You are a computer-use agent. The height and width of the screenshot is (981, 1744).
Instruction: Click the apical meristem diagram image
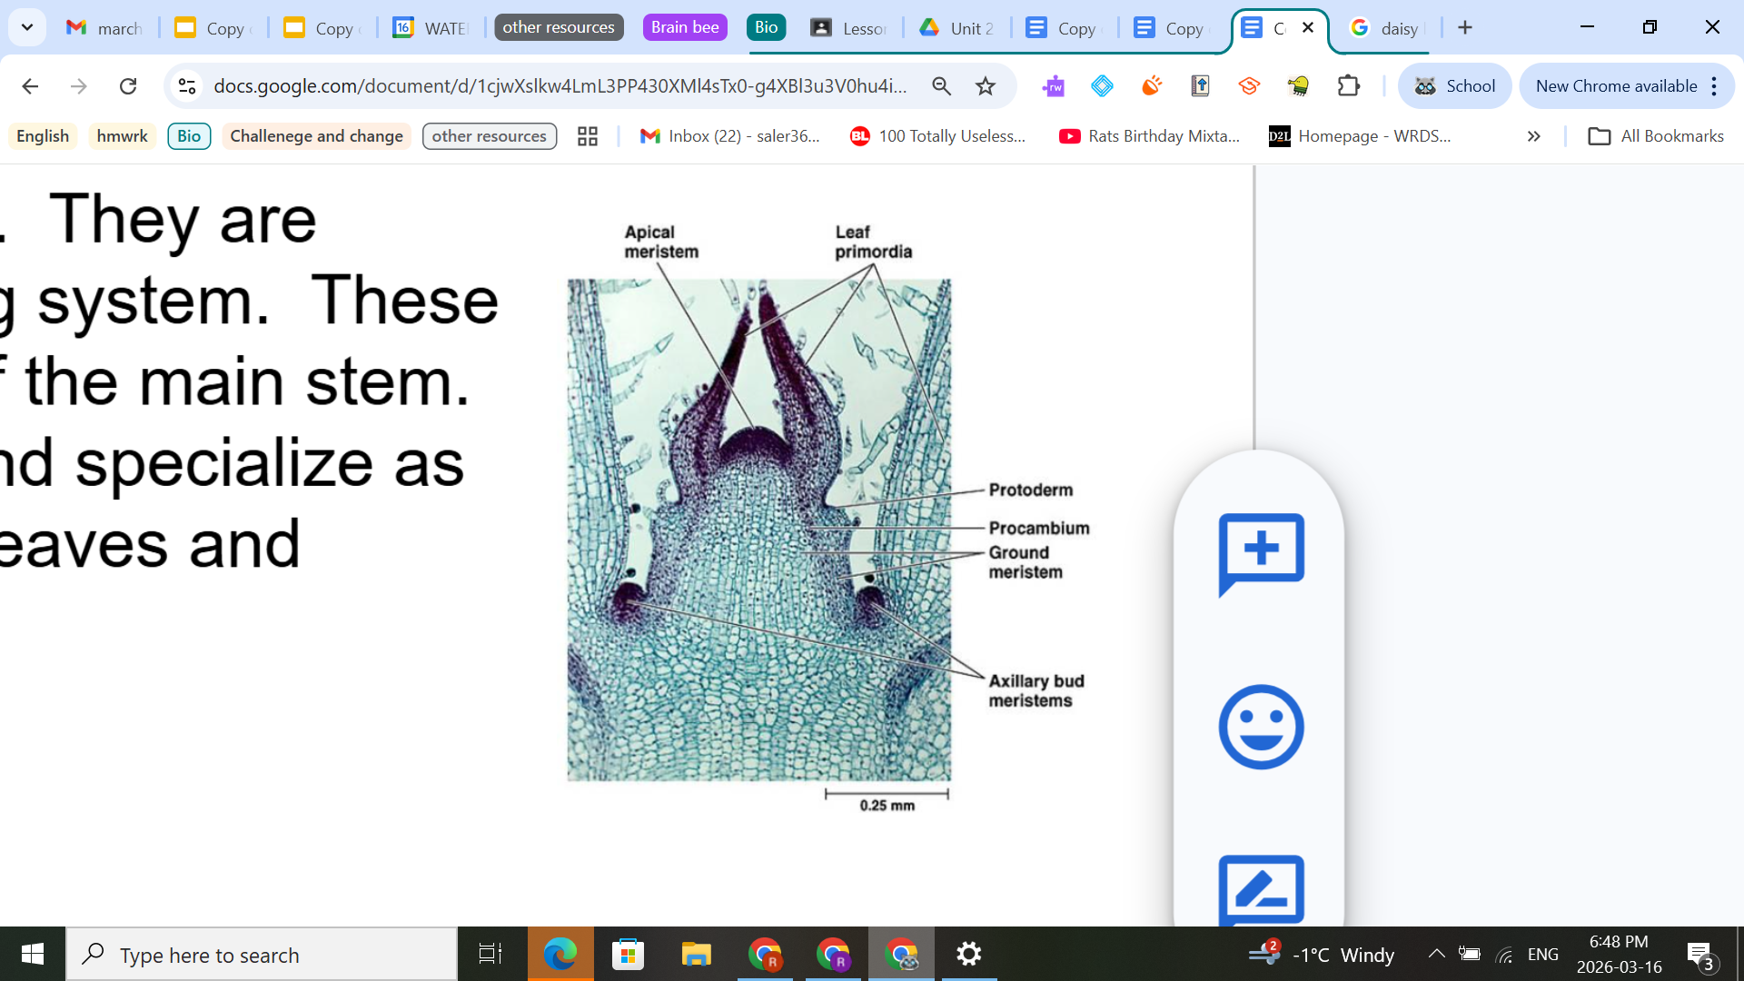click(x=758, y=530)
